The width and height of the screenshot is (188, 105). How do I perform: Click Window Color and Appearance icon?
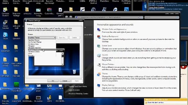[x=99, y=30]
